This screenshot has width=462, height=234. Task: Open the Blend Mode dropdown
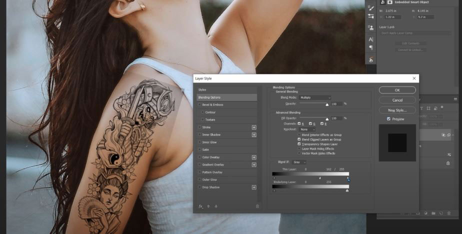click(x=315, y=97)
